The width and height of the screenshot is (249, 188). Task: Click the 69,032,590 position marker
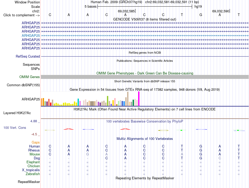click(221, 11)
